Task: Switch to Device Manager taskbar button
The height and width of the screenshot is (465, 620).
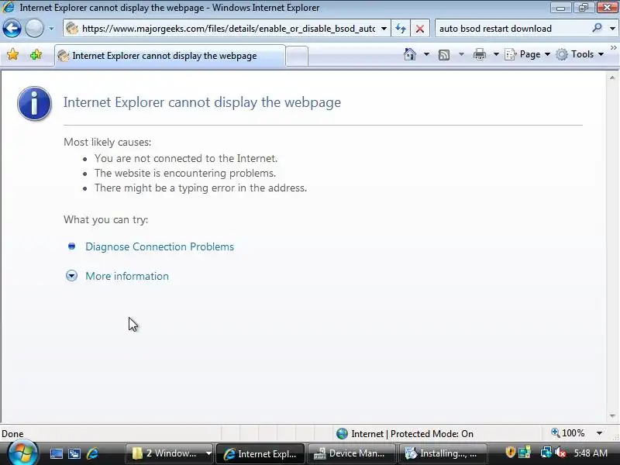Action: [x=352, y=453]
